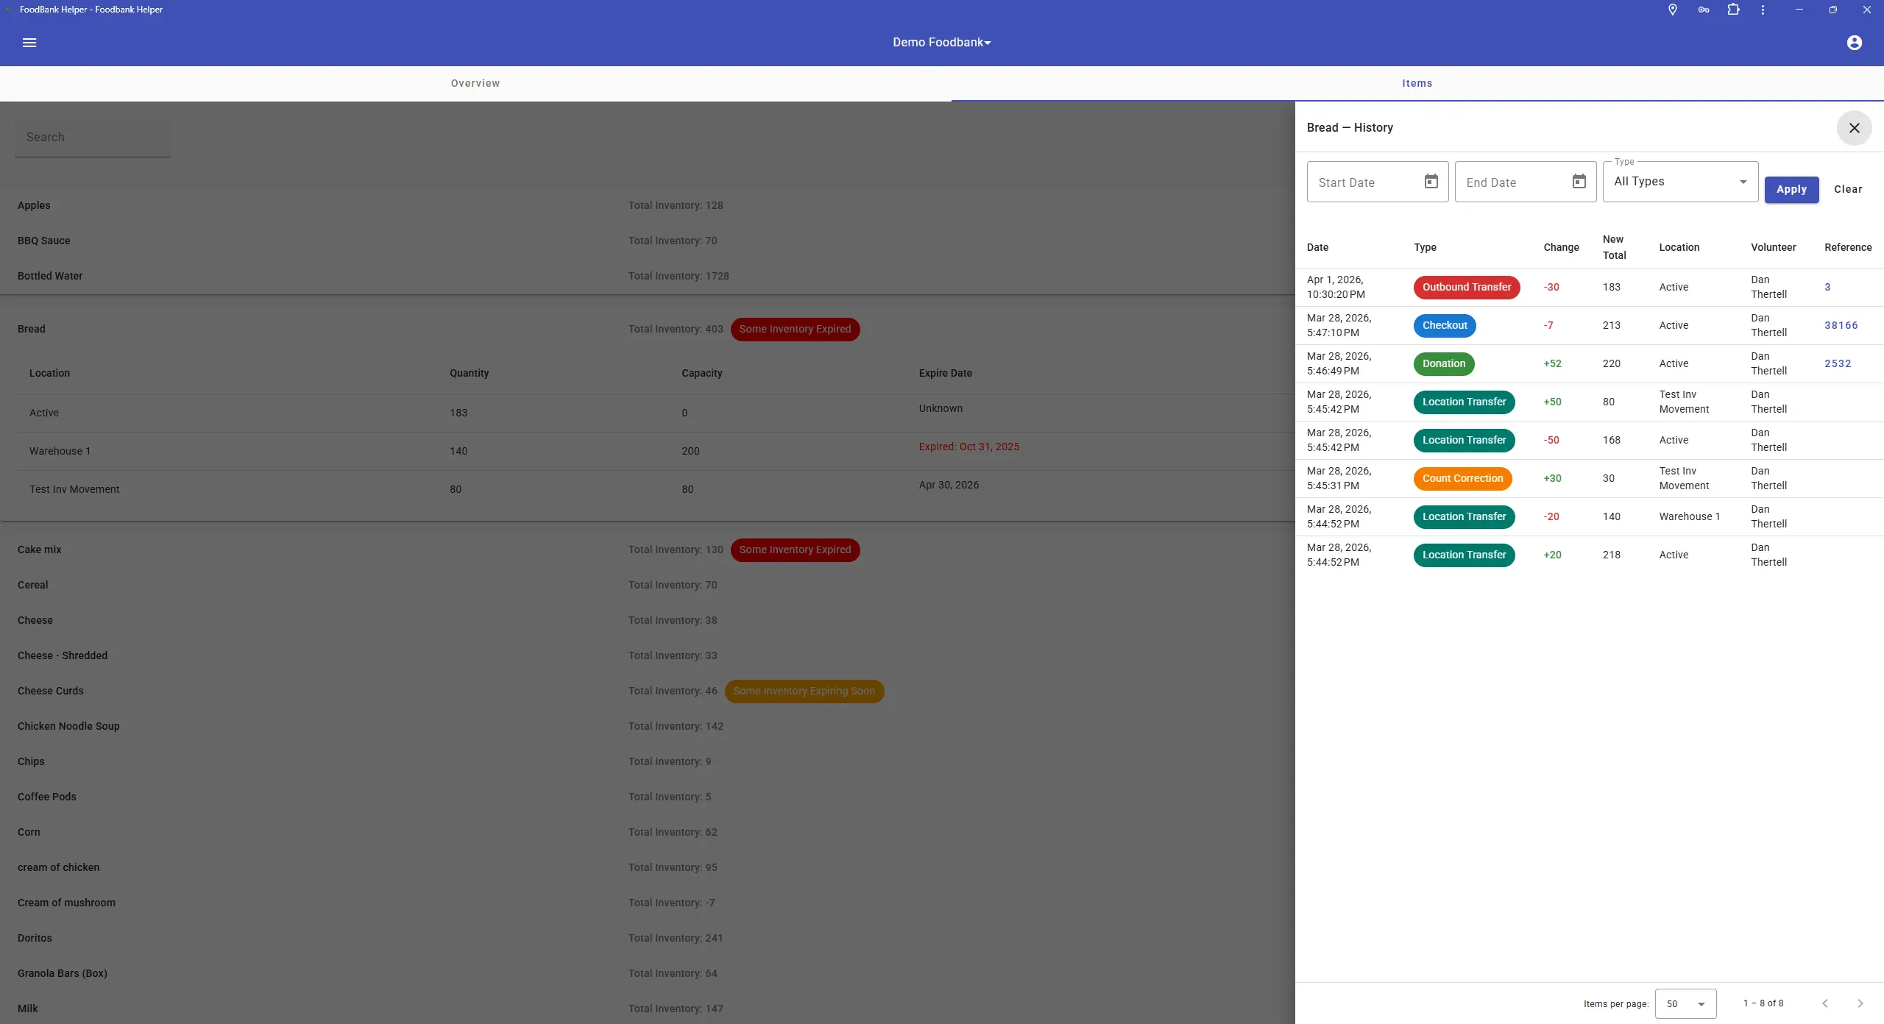Change items per page from 50
Image resolution: width=1884 pixels, height=1024 pixels.
(x=1684, y=1003)
